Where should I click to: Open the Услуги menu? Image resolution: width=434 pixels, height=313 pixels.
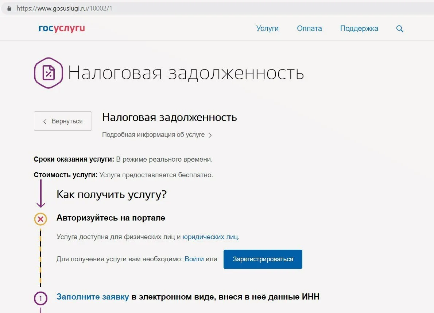(267, 28)
